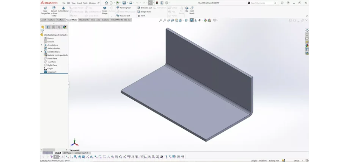Click the MMGS unit system in status bar
Image resolution: width=349 pixels, height=162 pixels.
pos(296,160)
